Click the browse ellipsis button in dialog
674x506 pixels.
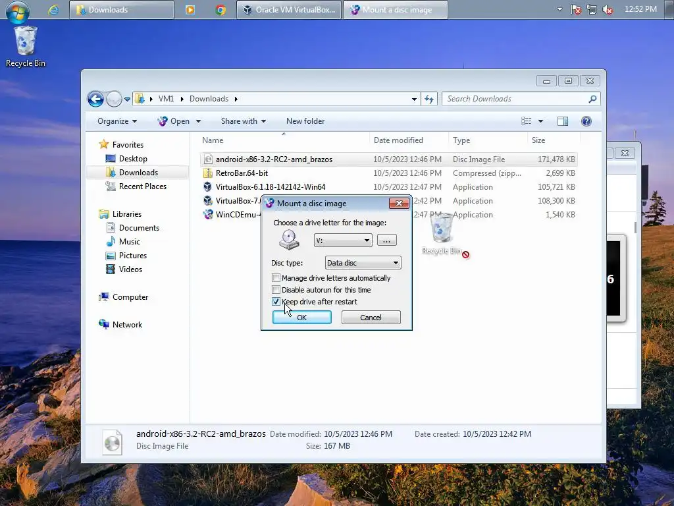pyautogui.click(x=387, y=240)
